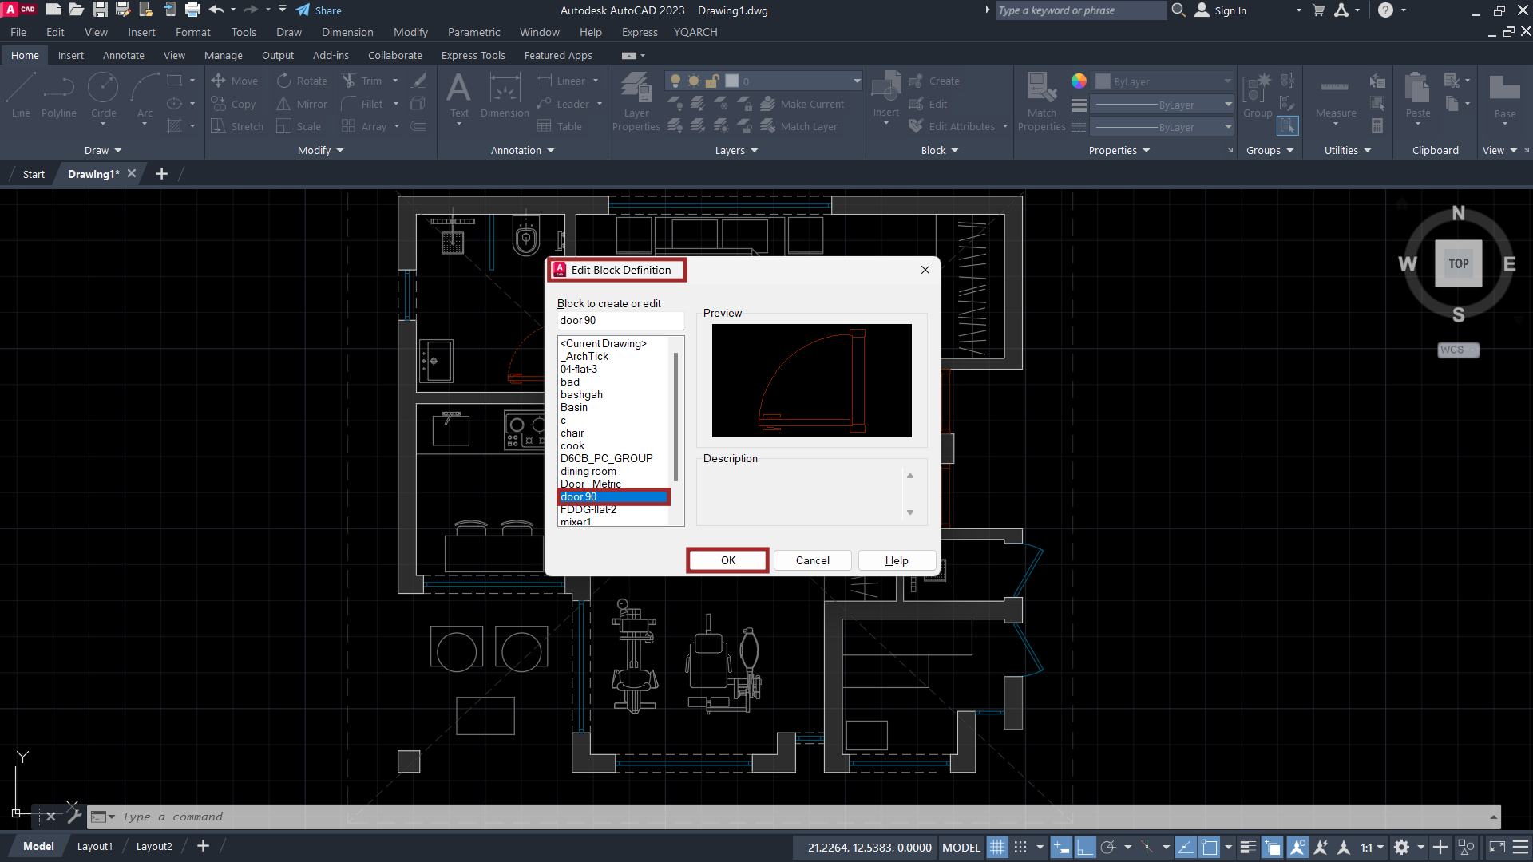
Task: Click the Move tool in the Modify panel
Action: click(x=234, y=81)
